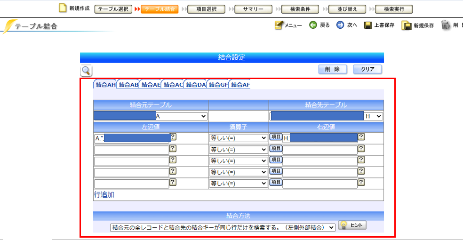The height and width of the screenshot is (240, 463).
Task: Open the fifth row 演算子 dropdown
Action: click(238, 184)
